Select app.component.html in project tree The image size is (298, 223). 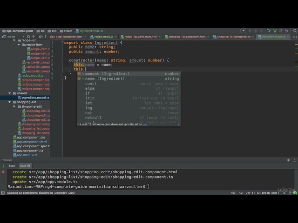(x=30, y=142)
